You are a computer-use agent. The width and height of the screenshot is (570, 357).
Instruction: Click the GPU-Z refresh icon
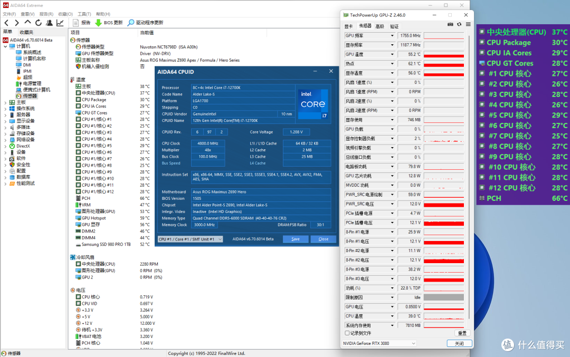[459, 24]
